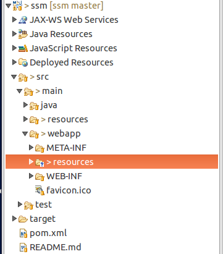This screenshot has width=223, height=254.
Task: Select the README.md file name
Action: point(56,247)
